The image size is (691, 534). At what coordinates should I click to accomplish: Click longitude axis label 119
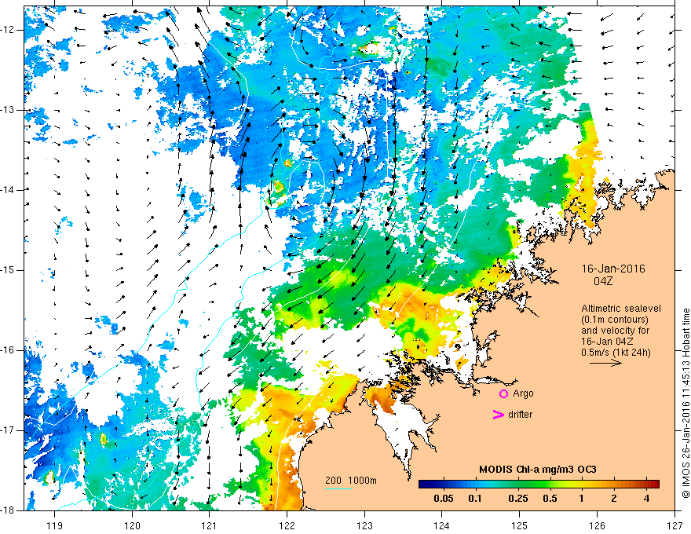pyautogui.click(x=55, y=525)
